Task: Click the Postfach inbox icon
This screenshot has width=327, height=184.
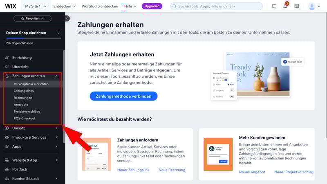Action: [7, 169]
